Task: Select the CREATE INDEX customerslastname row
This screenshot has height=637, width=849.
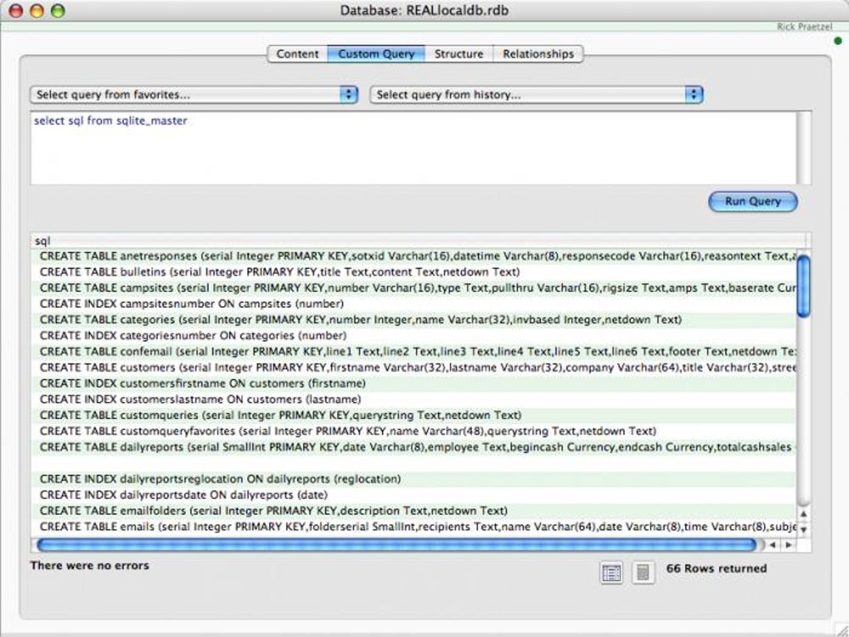Action: pos(414,400)
